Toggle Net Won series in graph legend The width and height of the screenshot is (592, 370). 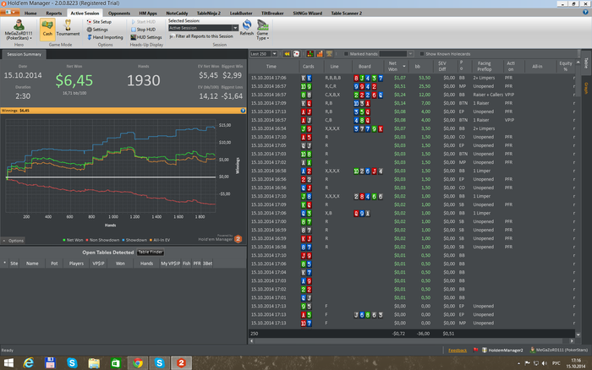(x=73, y=240)
